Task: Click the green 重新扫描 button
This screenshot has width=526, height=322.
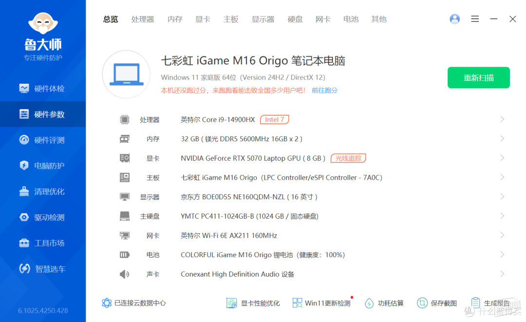Action: (478, 78)
